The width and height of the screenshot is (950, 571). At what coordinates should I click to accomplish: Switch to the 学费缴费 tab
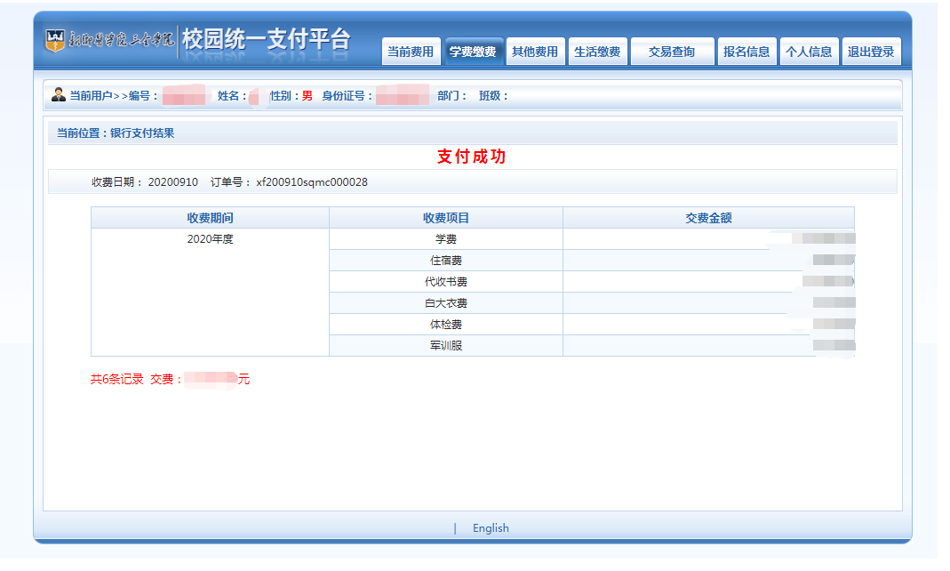(x=473, y=52)
